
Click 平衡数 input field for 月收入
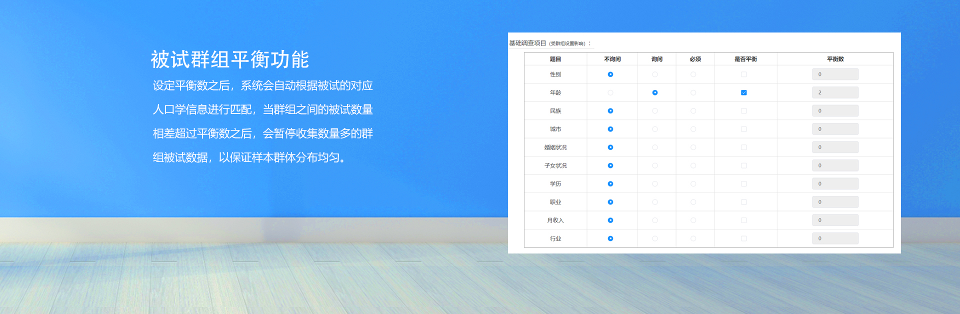[x=835, y=220]
